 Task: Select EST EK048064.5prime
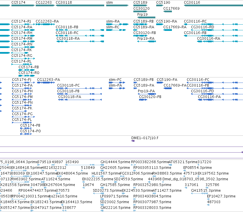tap(72, 173)
